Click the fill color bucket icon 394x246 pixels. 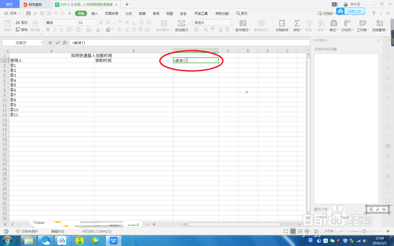pyautogui.click(x=88, y=30)
